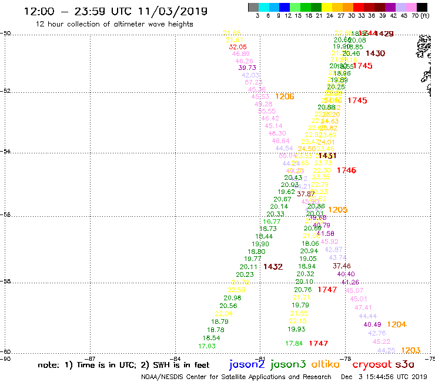Click the yellow wave height value 22.04
435x382 pixels.
[224, 314]
